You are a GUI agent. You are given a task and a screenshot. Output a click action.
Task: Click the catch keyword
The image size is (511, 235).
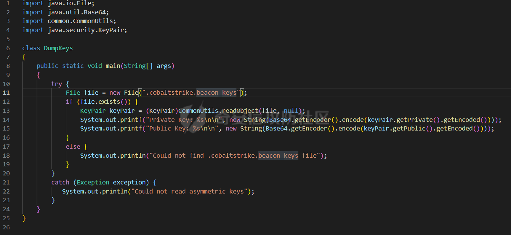point(60,182)
